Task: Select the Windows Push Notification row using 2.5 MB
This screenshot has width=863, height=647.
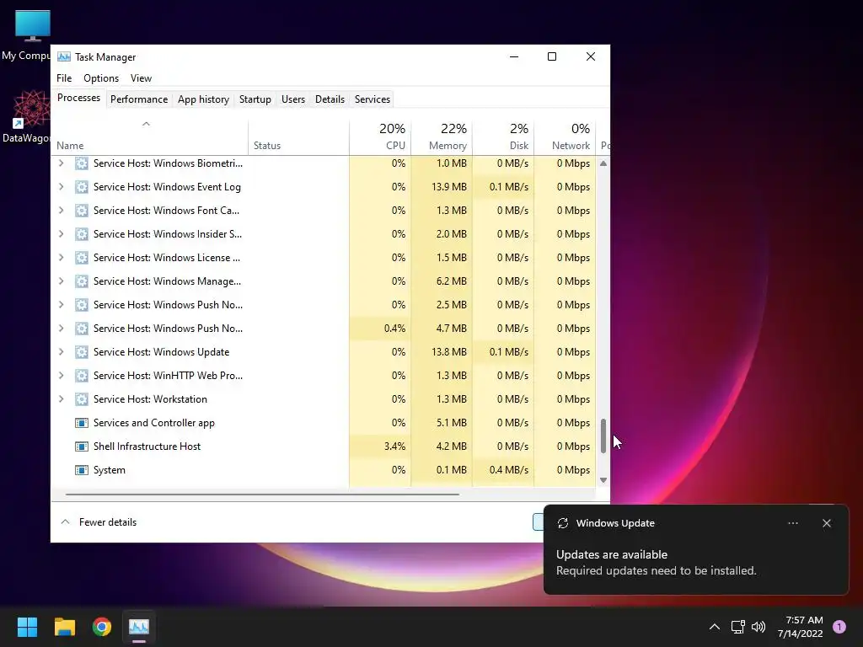Action: click(324, 305)
